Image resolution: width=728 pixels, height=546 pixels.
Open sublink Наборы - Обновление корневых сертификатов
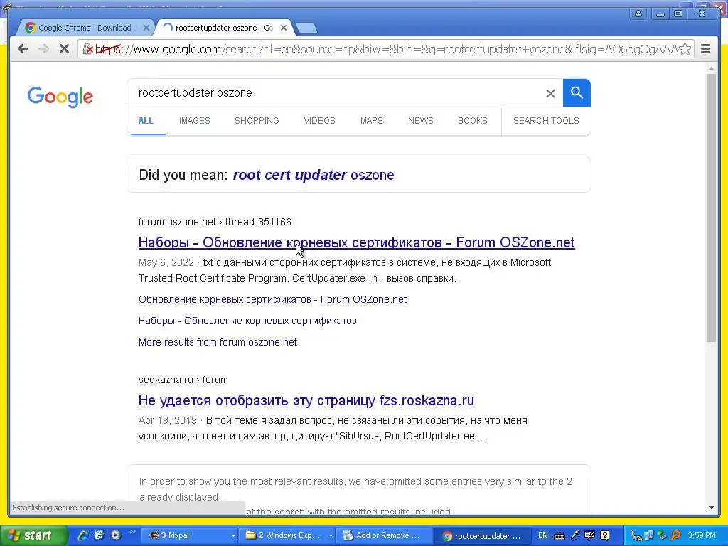(x=247, y=321)
